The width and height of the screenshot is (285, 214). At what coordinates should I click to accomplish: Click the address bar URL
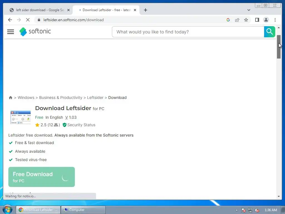pyautogui.click(x=73, y=20)
